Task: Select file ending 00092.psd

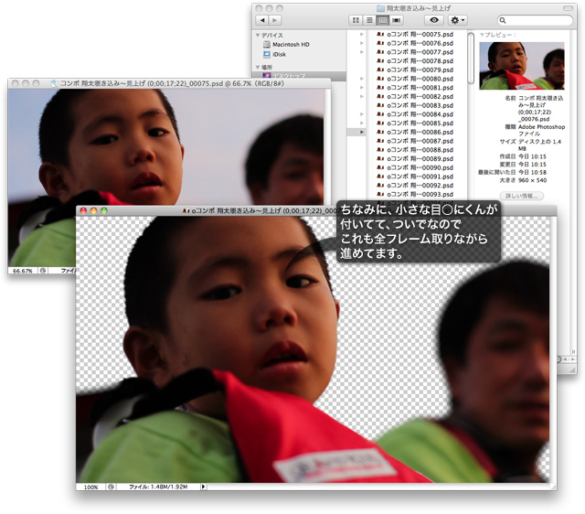Action: [415, 186]
